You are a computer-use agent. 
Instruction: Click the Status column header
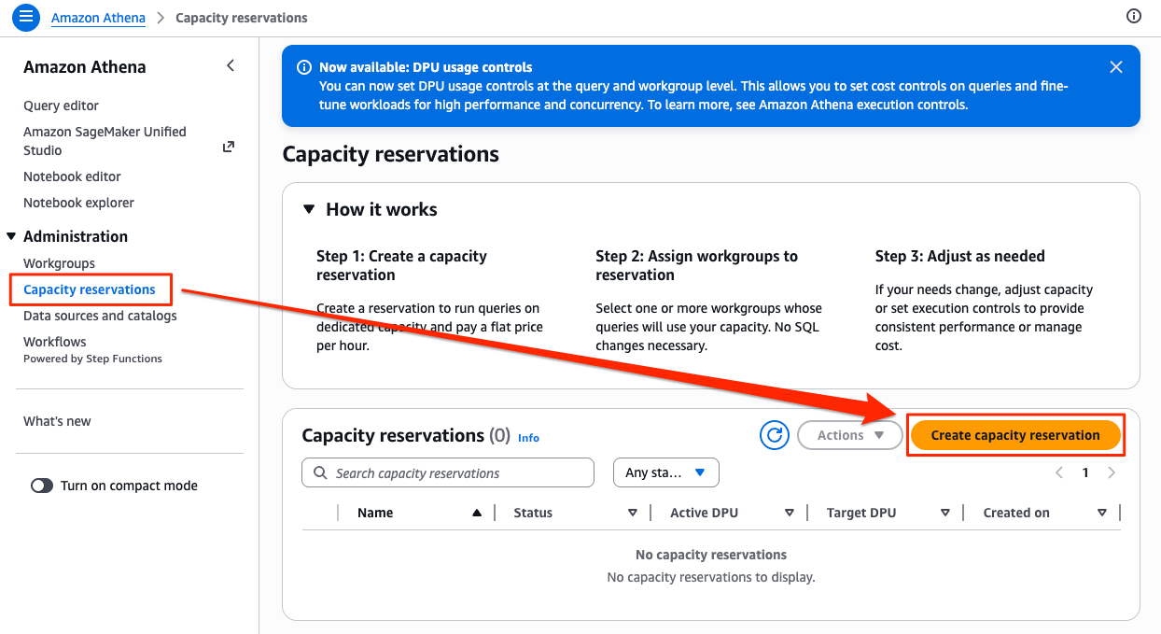coord(533,513)
